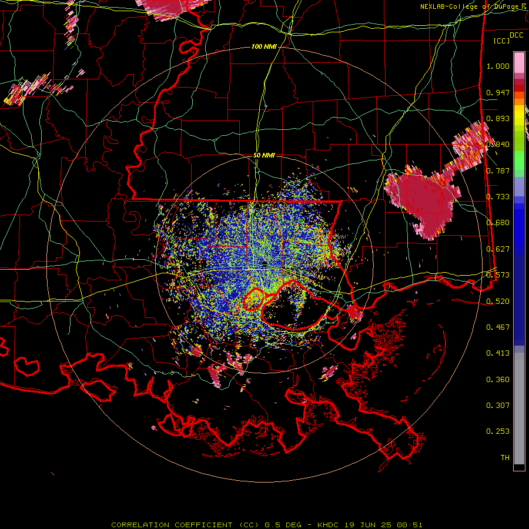
Task: Click the 0.573 scale value
Action: pyautogui.click(x=498, y=275)
